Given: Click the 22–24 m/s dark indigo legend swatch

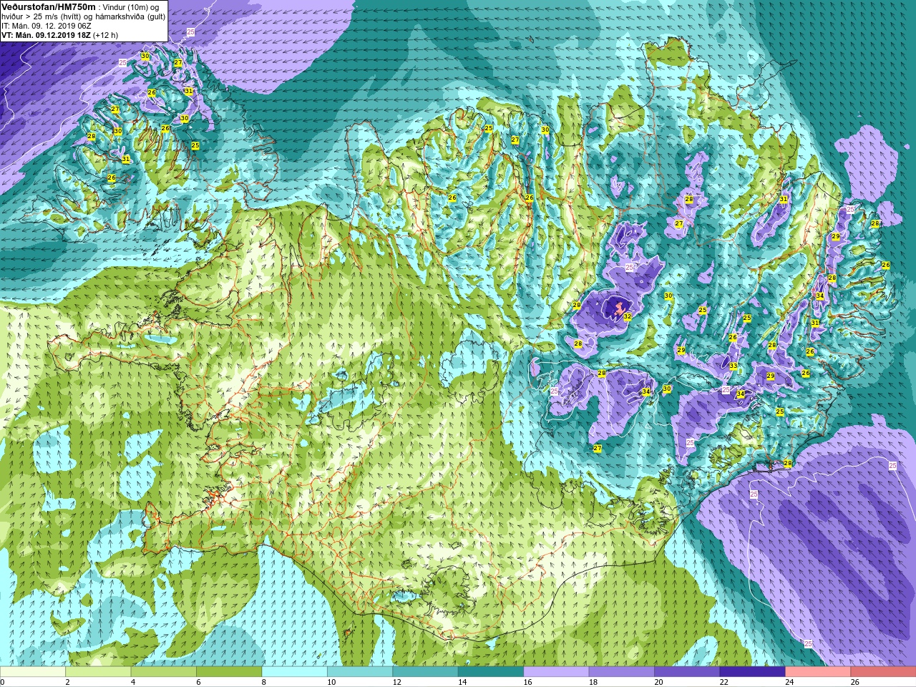Looking at the screenshot, I should (x=752, y=672).
